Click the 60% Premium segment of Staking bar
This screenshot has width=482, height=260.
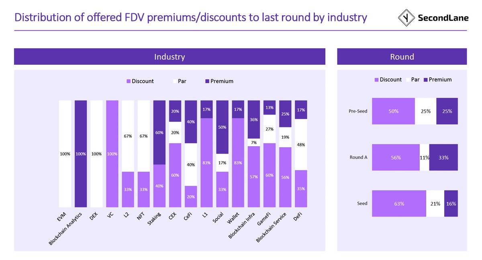159,132
